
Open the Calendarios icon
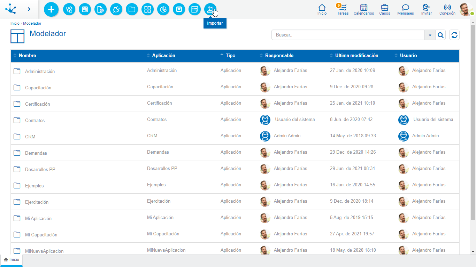coord(363,9)
